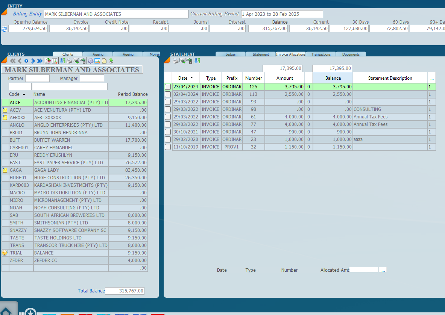Screen dimensions: 445x315
Task: Click the blue sort arrow in Statement toolbar
Action: pyautogui.click(x=197, y=61)
